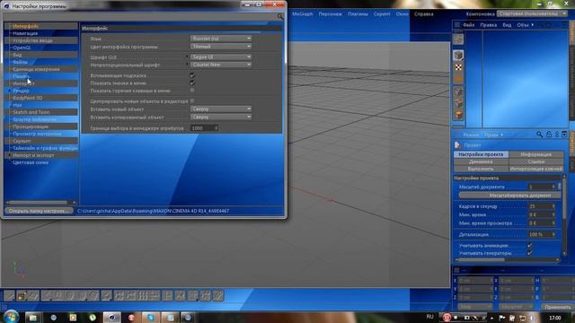Select Навигация in the preferences list
The width and height of the screenshot is (575, 323).
click(x=25, y=33)
